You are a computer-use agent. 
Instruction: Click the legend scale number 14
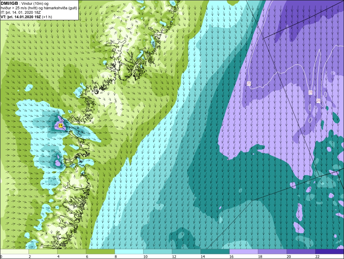(x=203, y=257)
